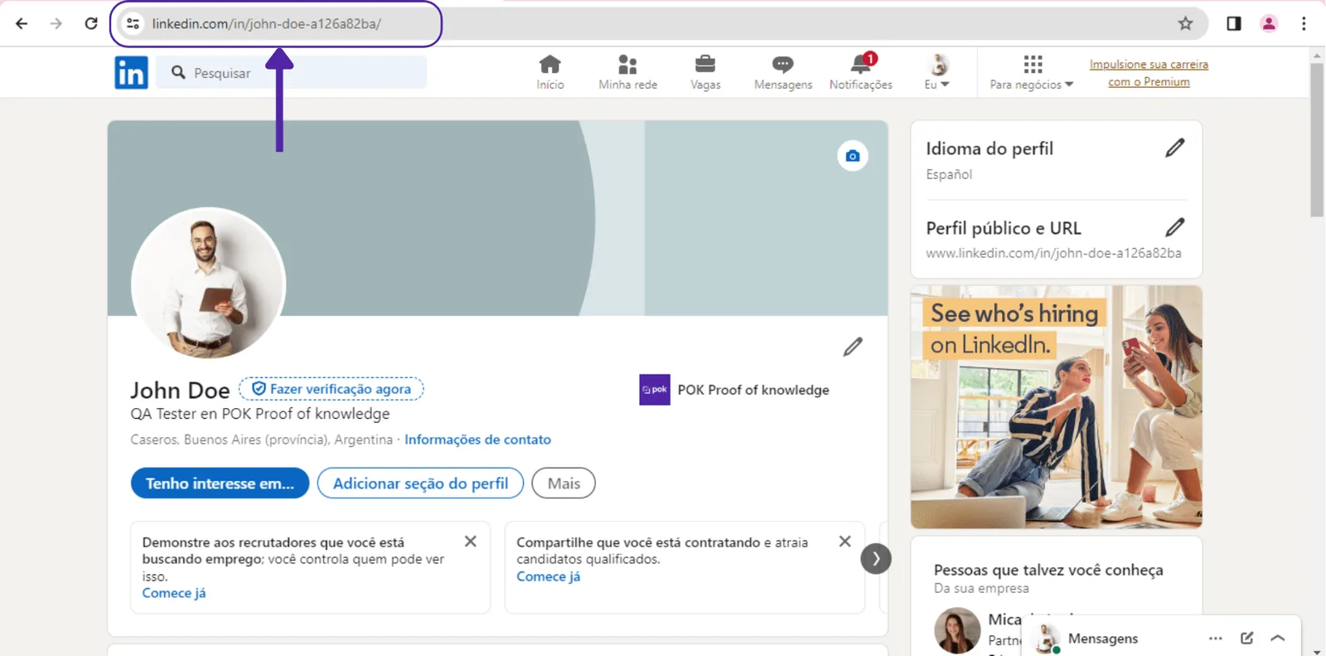Viewport: 1326px width, 656px height.
Task: Dismiss the buscando emprego card
Action: (471, 542)
